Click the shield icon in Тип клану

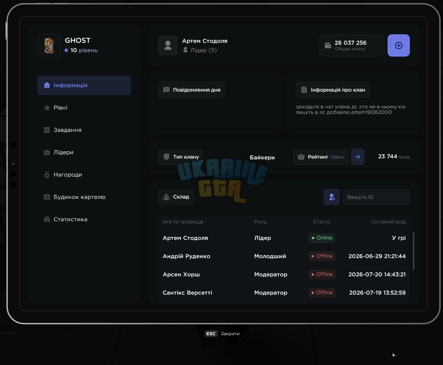point(166,157)
